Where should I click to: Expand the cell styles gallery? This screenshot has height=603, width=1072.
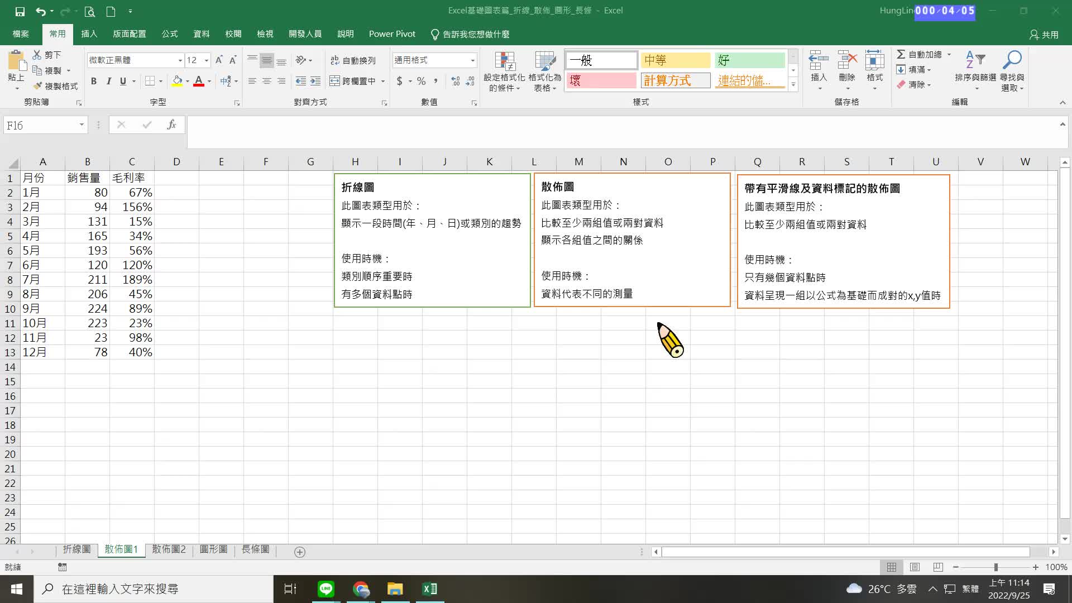click(793, 84)
